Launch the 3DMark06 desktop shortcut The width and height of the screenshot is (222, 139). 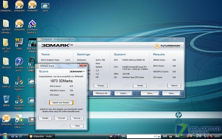(x=19, y=25)
